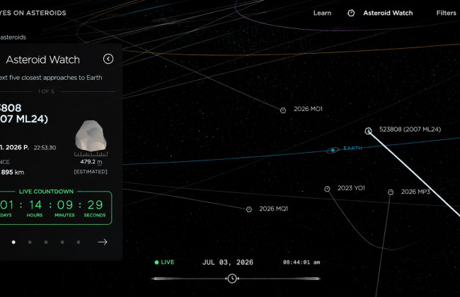Click the clock handle on time slider
This screenshot has height=297, width=460.
click(232, 279)
